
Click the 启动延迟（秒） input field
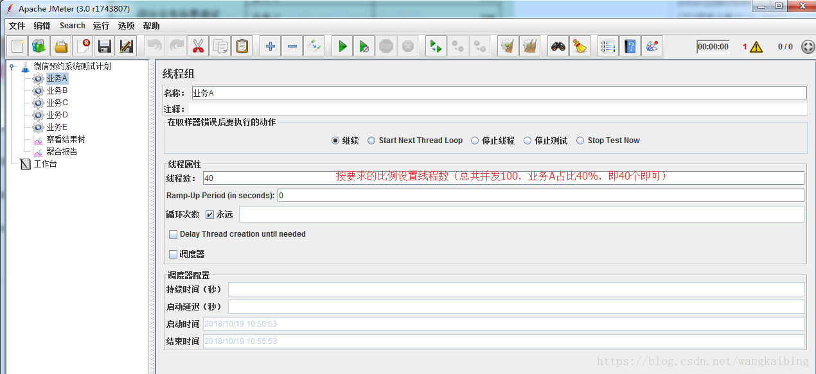click(517, 307)
